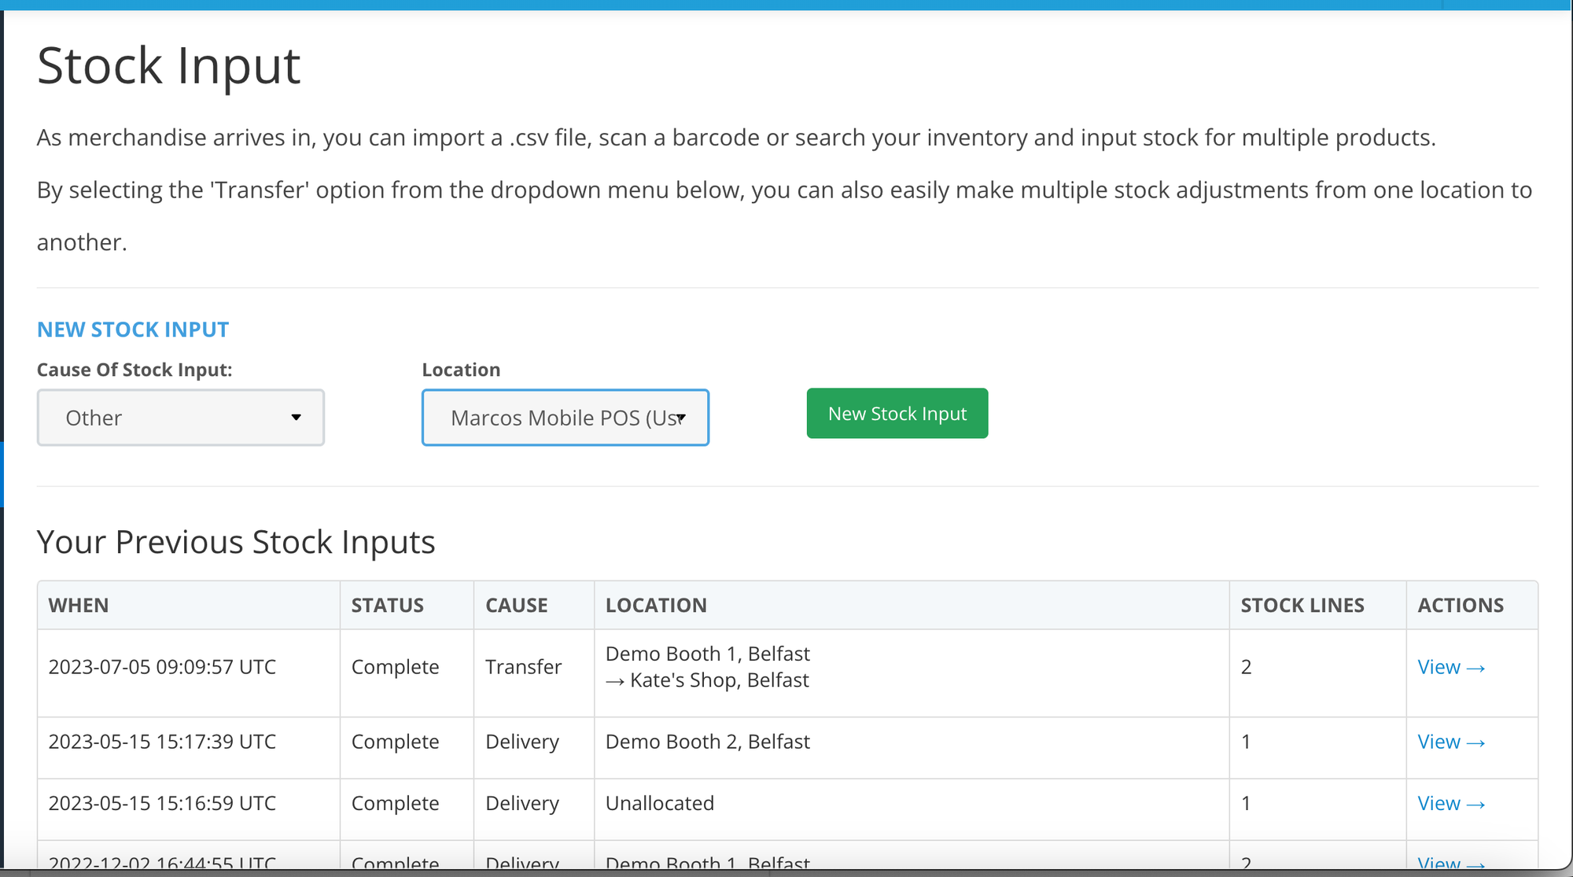The image size is (1573, 877).
Task: Click the CAUSE column header
Action: click(x=516, y=606)
